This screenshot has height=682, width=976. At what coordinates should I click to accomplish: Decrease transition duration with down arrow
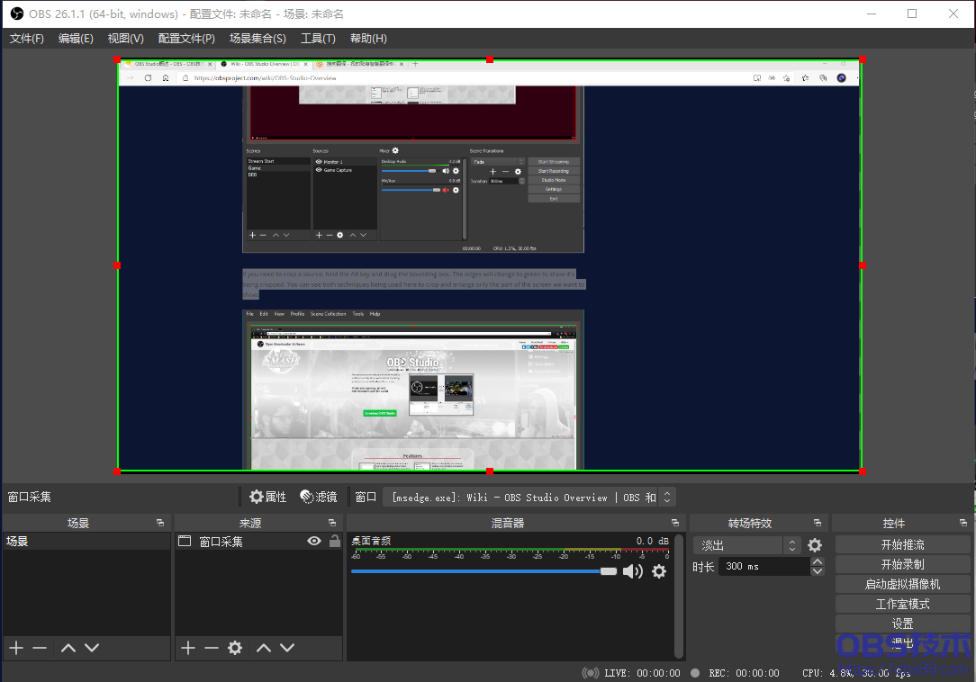click(x=818, y=571)
